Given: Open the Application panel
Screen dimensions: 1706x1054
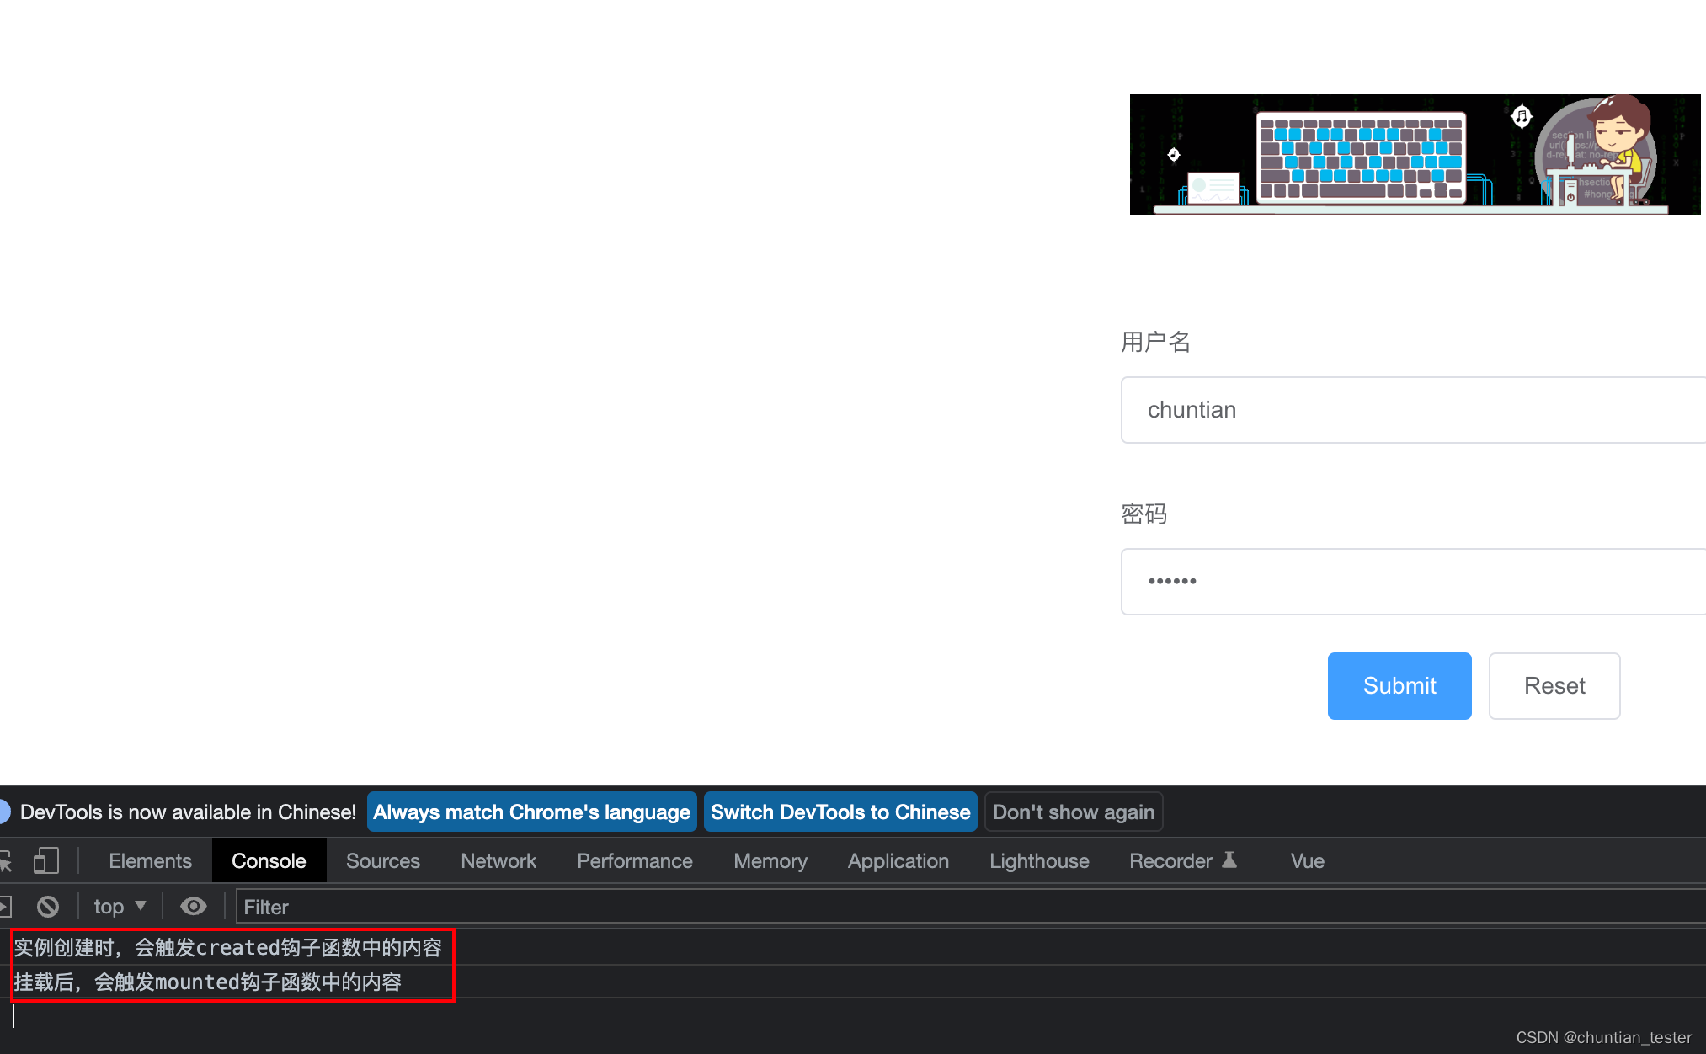Looking at the screenshot, I should (x=898, y=860).
